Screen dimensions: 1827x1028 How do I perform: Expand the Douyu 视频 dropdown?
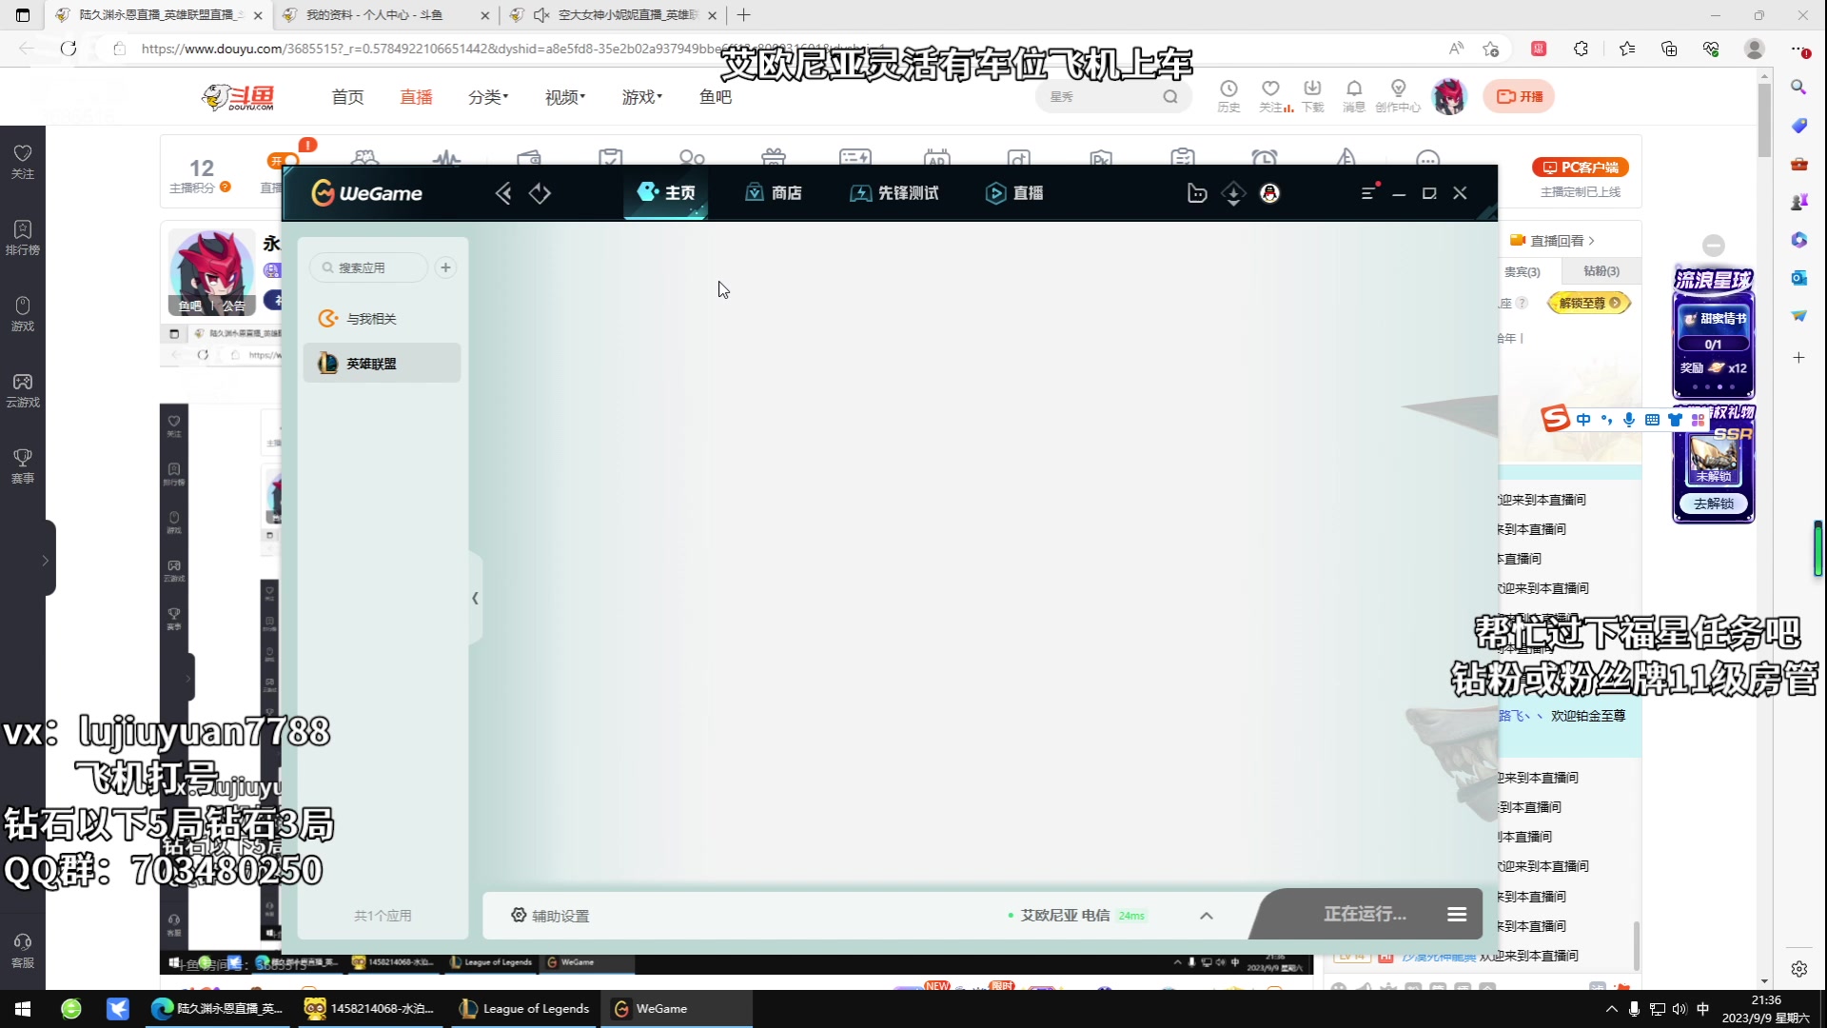[x=565, y=97]
